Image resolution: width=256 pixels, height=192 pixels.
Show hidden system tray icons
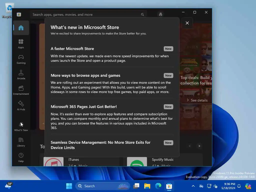[193, 186]
